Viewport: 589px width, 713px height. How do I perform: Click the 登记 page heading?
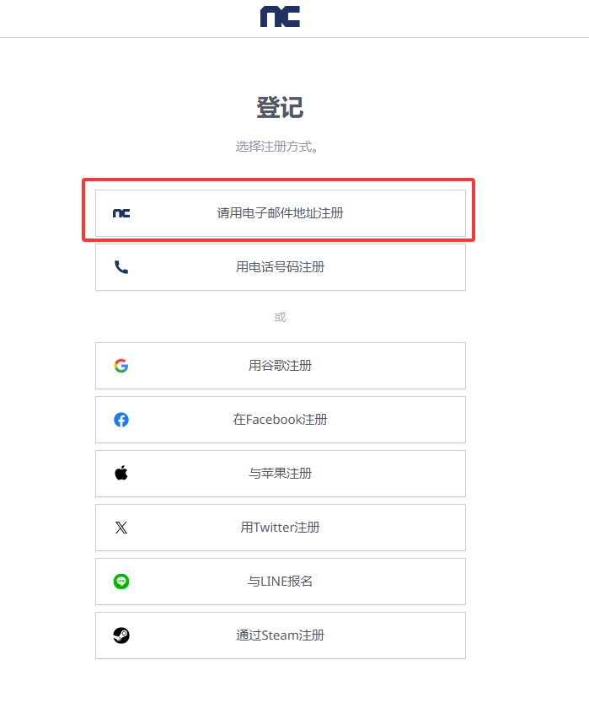click(x=280, y=108)
